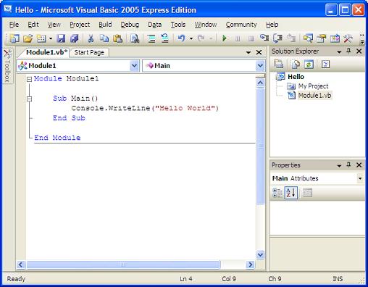This screenshot has height=287, width=368.
Task: Collapse the Sub Main code region
Action: pyautogui.click(x=29, y=99)
